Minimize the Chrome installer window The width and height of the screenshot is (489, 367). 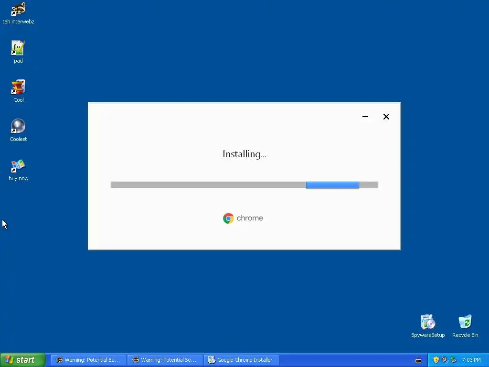tap(365, 117)
